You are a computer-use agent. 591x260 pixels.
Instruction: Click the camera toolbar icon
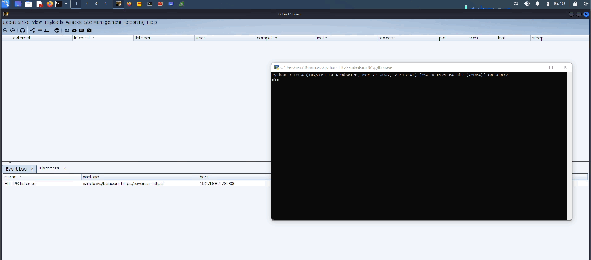(89, 30)
